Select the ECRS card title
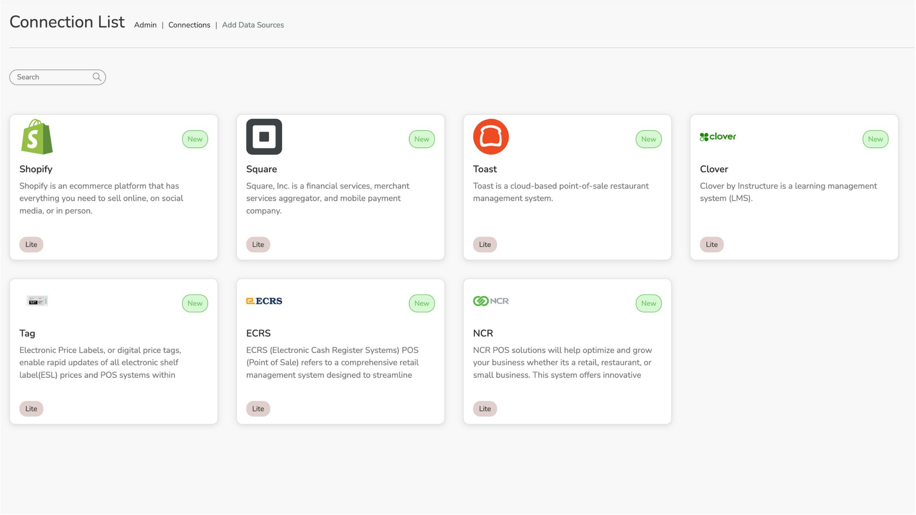This screenshot has height=515, width=916. tap(258, 333)
